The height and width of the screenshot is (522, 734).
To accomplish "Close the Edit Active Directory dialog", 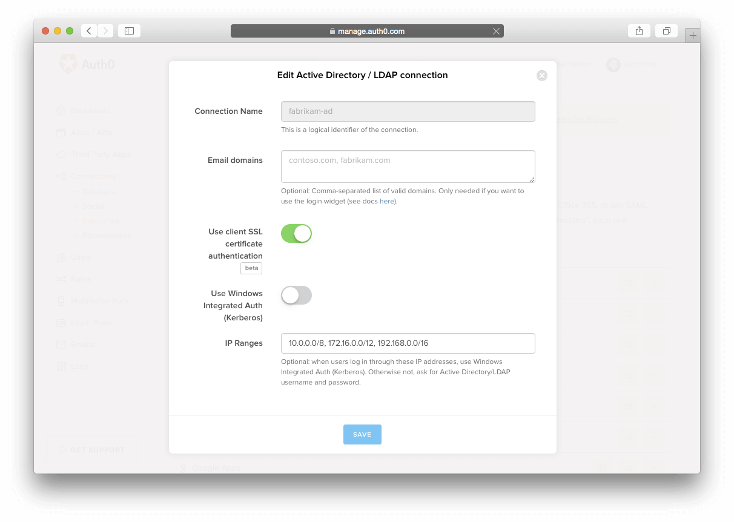I will (x=542, y=76).
